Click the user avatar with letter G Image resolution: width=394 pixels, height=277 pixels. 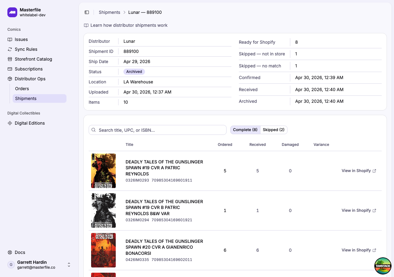pos(11,265)
